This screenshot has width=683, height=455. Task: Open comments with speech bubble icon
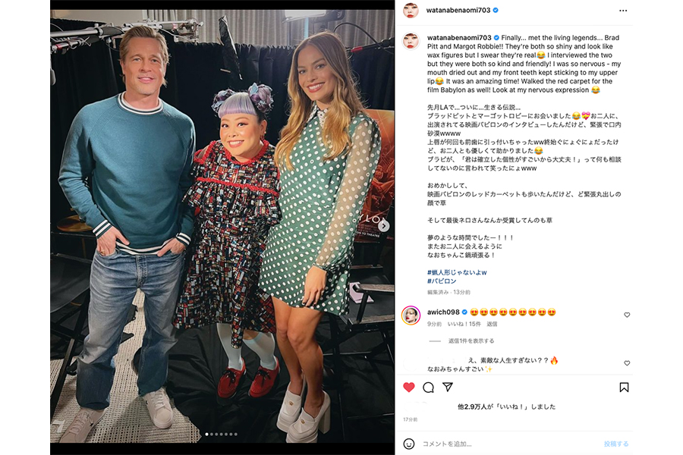(x=428, y=387)
